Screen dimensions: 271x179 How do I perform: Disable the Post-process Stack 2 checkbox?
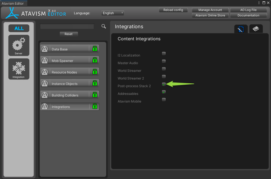tap(164, 84)
